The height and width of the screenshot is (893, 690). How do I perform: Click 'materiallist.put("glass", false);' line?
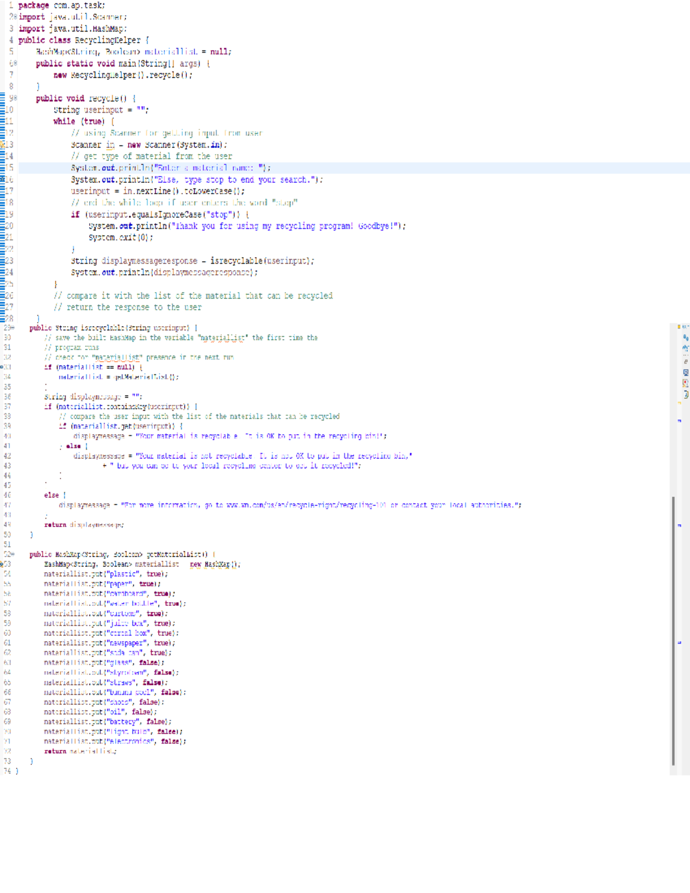point(104,662)
